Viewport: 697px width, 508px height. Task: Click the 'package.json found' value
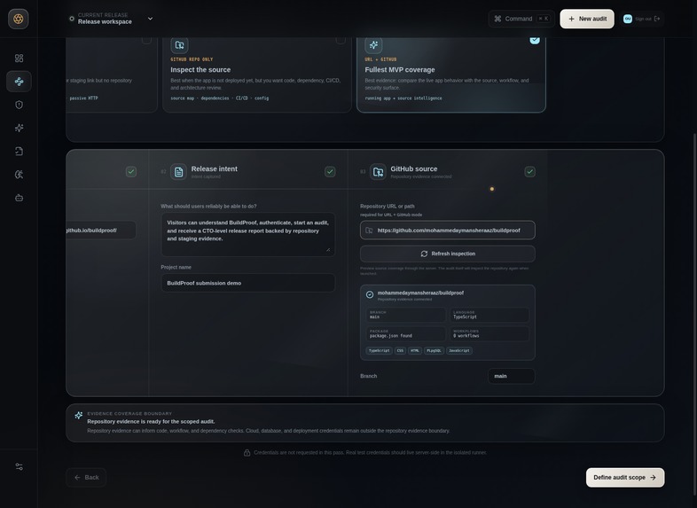[391, 336]
